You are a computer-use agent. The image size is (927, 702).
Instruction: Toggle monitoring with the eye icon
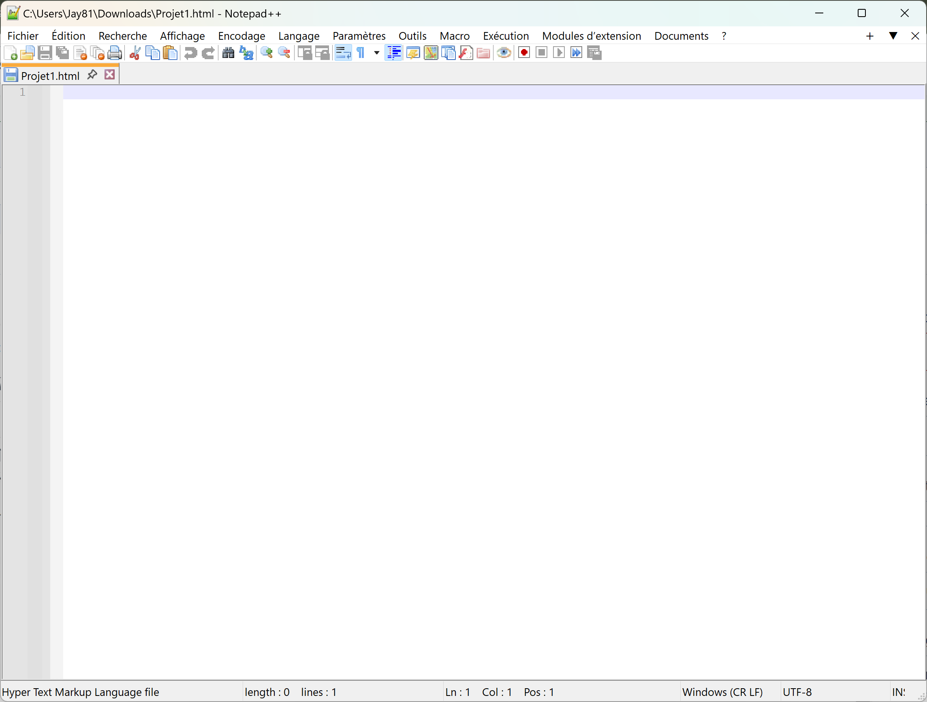504,53
